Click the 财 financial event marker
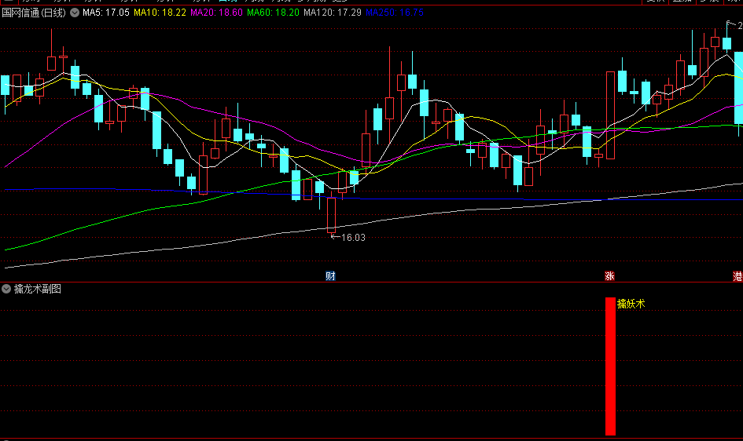Screen dimensions: 743x441 tap(330, 276)
